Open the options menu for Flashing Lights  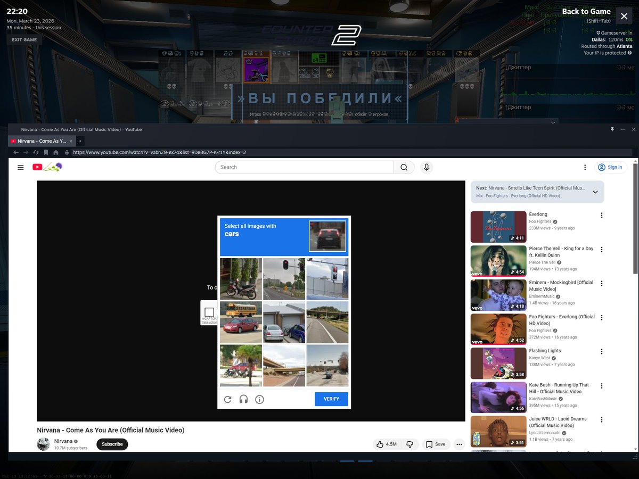(602, 351)
